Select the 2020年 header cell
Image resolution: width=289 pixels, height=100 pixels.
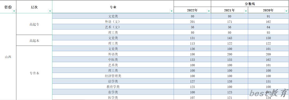[x=268, y=10]
